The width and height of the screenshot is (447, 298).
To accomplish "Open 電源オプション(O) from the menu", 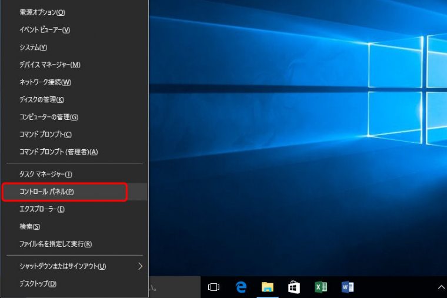I will tap(75, 12).
